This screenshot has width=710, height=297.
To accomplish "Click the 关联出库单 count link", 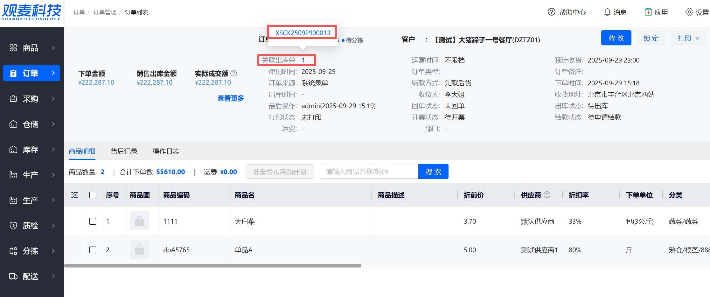I will point(303,60).
